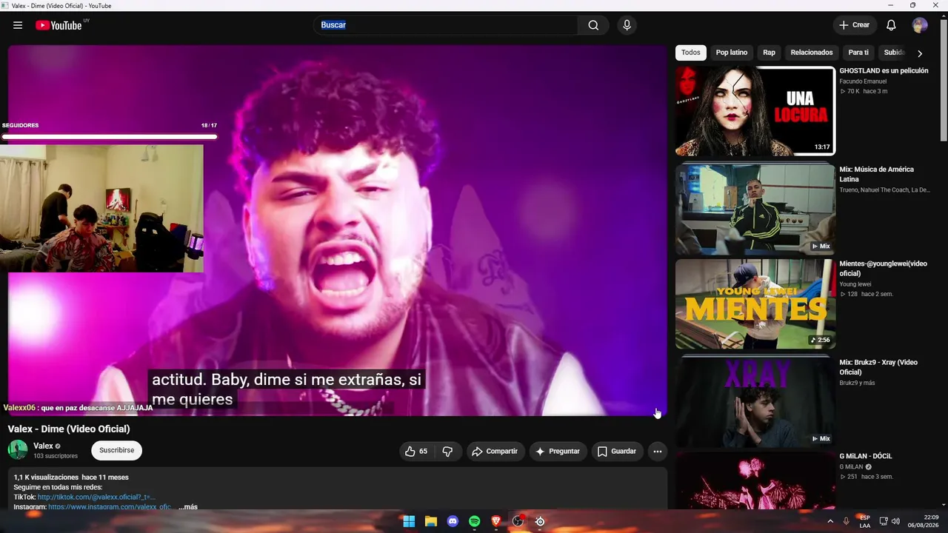Image resolution: width=948 pixels, height=533 pixels.
Task: Click the video title "Valex - Dime (Video Oficial)"
Action: click(x=69, y=429)
